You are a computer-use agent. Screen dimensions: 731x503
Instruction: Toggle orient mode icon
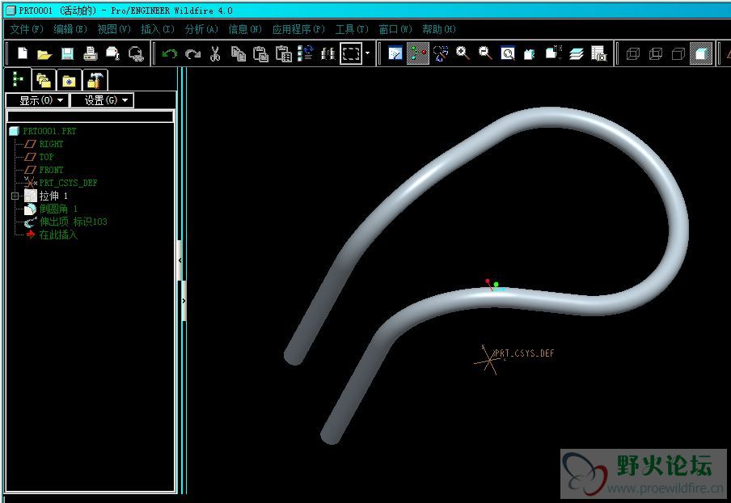tap(440, 53)
